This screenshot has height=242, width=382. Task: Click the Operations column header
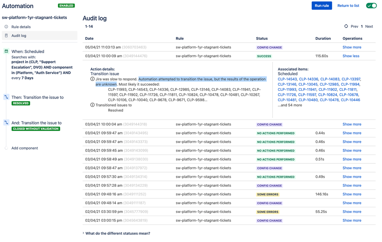tap(352, 39)
